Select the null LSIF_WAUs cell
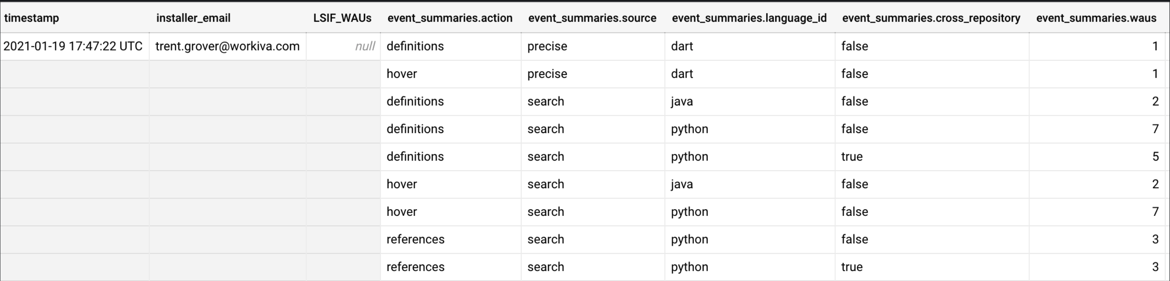This screenshot has height=281, width=1170. pyautogui.click(x=365, y=46)
